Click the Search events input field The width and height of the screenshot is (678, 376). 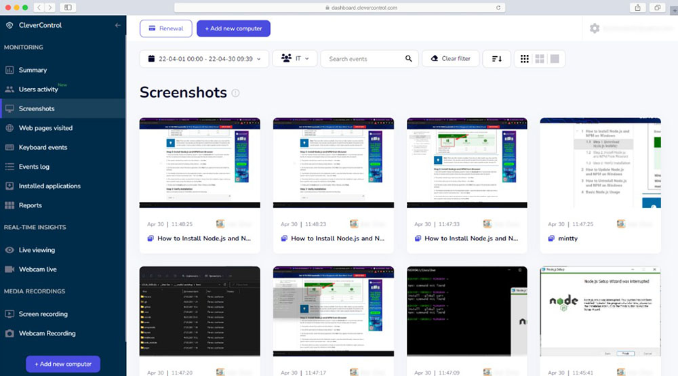coord(363,59)
